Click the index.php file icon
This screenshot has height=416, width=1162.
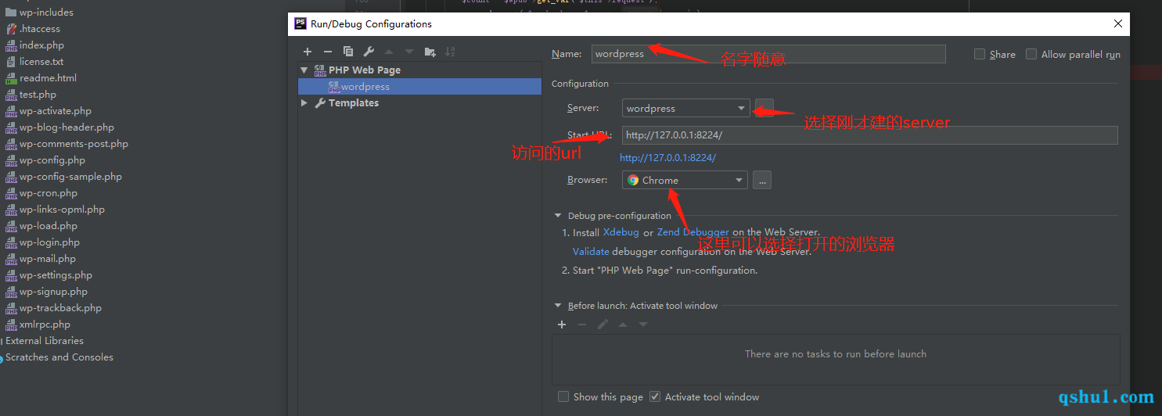[11, 45]
